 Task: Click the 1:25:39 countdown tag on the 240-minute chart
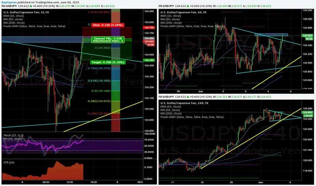tap(308, 116)
